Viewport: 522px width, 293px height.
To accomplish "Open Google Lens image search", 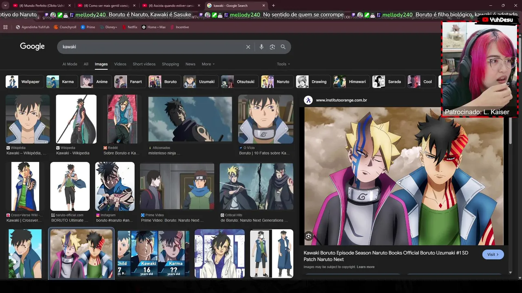I will click(x=272, y=47).
